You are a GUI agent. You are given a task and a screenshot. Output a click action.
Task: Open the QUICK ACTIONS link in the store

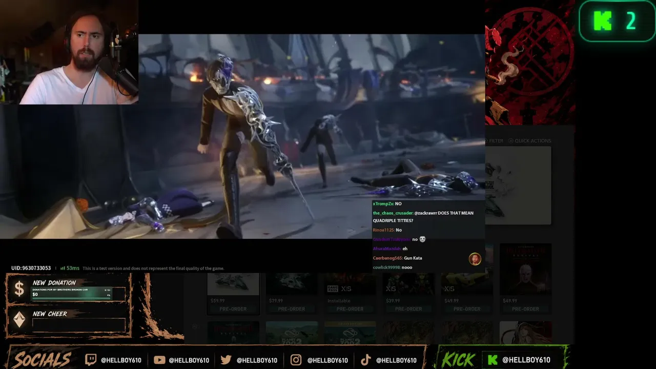(532, 141)
